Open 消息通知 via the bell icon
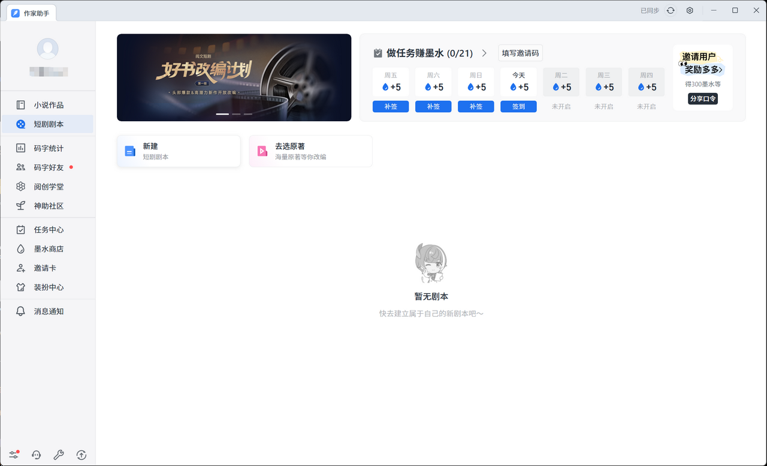Image resolution: width=767 pixels, height=466 pixels. [48, 311]
